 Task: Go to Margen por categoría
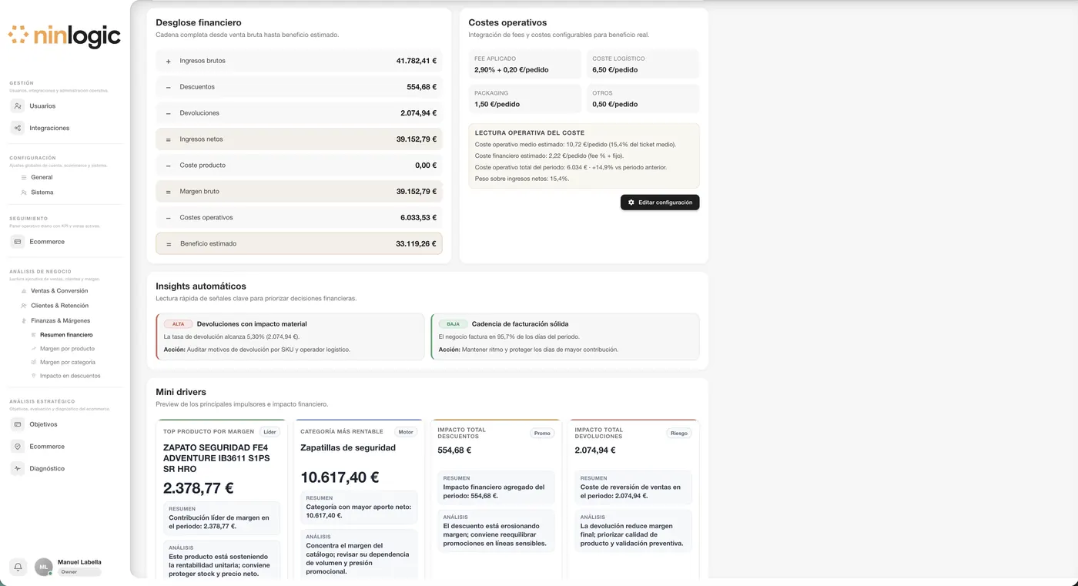pyautogui.click(x=68, y=362)
